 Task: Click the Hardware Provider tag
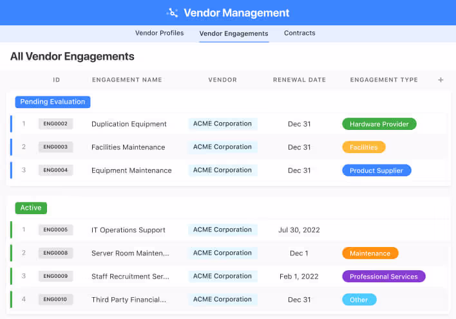click(x=379, y=124)
